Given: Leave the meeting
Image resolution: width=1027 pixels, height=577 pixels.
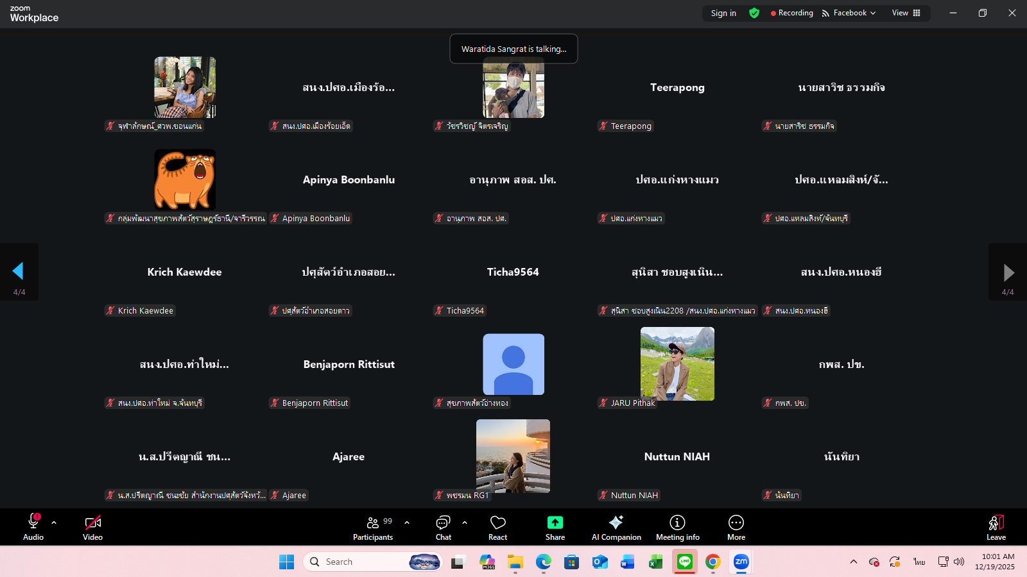Looking at the screenshot, I should click(996, 528).
